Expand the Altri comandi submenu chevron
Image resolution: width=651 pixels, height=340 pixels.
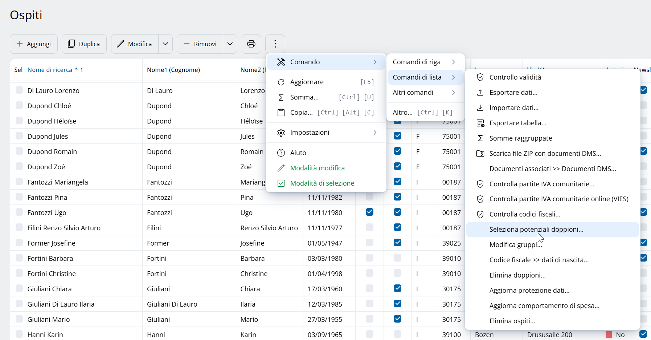coord(453,93)
